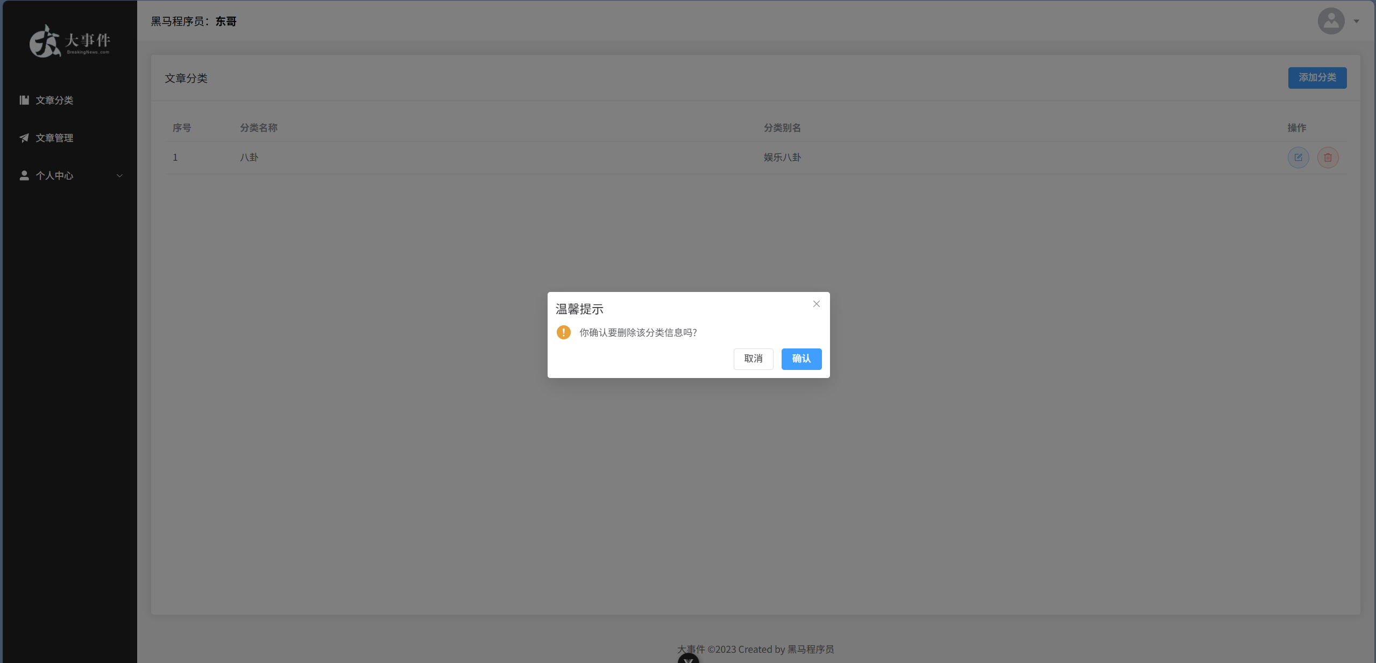Click the 添加分类 add category button
Viewport: 1376px width, 663px height.
[1316, 78]
